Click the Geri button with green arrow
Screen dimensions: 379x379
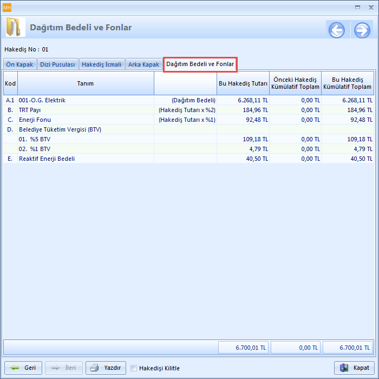click(x=23, y=368)
